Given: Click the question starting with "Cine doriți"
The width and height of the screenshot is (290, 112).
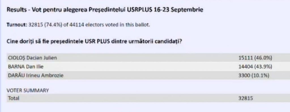Looking at the screenshot, I should click(94, 41).
